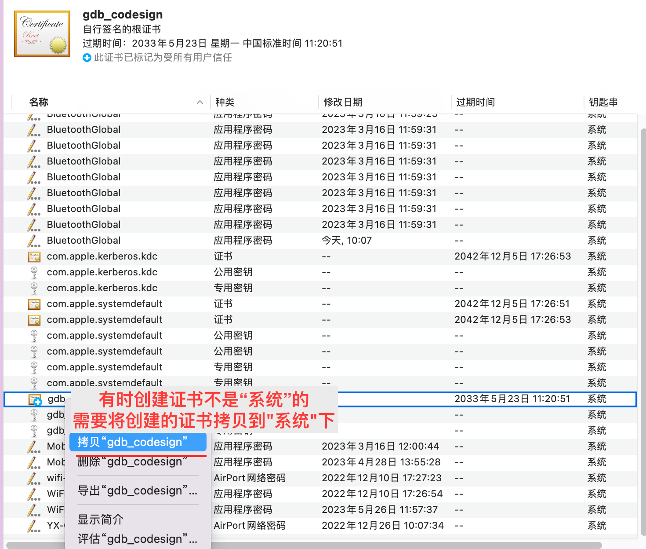Viewport: 646px width, 549px height.
Task: Select 导出"gdb_codesign"… menu entry
Action: 137,490
